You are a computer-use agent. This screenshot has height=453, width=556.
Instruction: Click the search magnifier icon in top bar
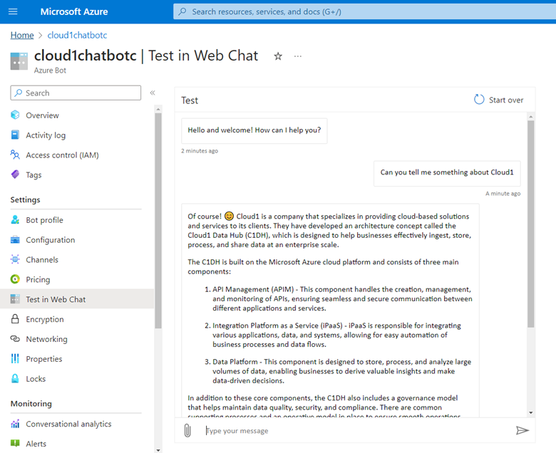pyautogui.click(x=182, y=11)
